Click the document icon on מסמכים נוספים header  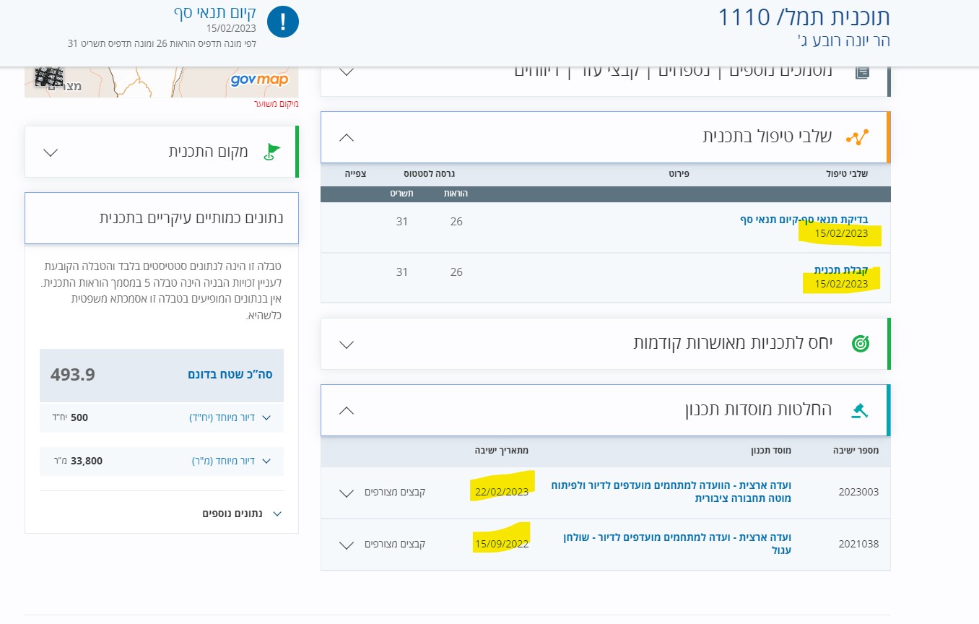861,71
